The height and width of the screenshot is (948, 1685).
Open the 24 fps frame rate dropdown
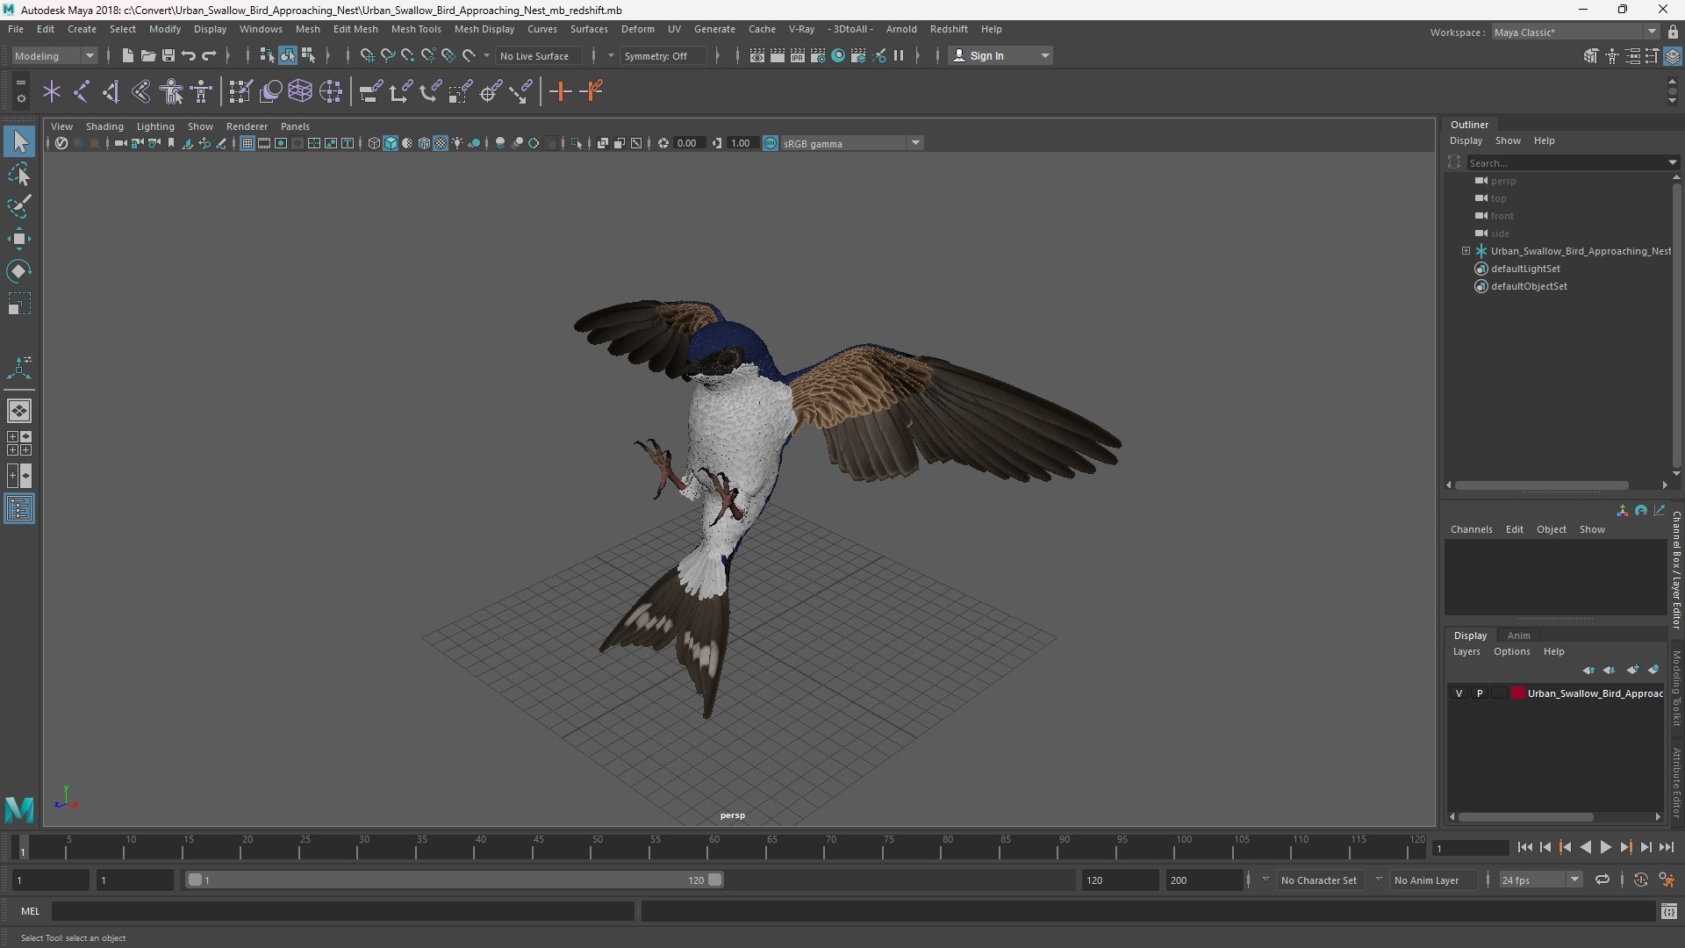[1540, 880]
